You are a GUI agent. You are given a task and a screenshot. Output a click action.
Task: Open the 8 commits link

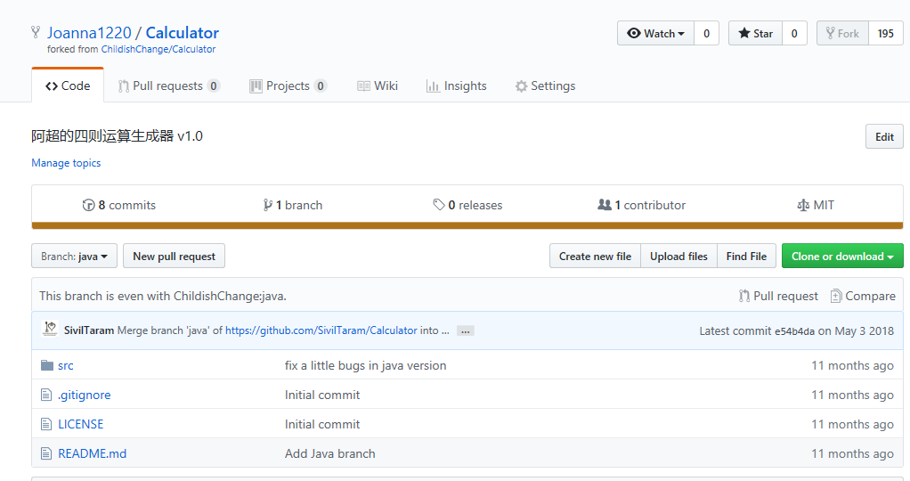[119, 205]
